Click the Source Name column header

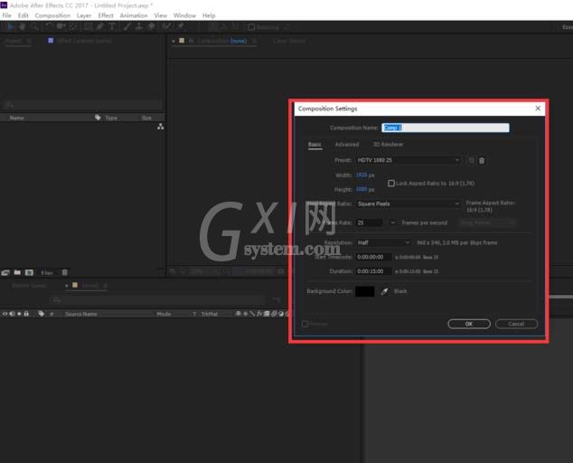[x=80, y=314]
